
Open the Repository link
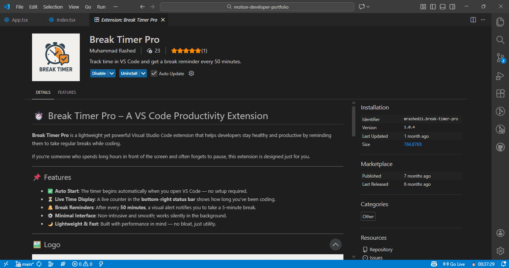tap(381, 249)
